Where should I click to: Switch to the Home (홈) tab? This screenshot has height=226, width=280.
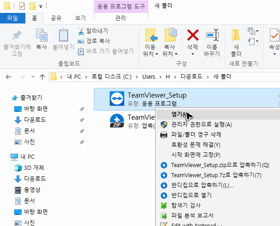point(35,18)
